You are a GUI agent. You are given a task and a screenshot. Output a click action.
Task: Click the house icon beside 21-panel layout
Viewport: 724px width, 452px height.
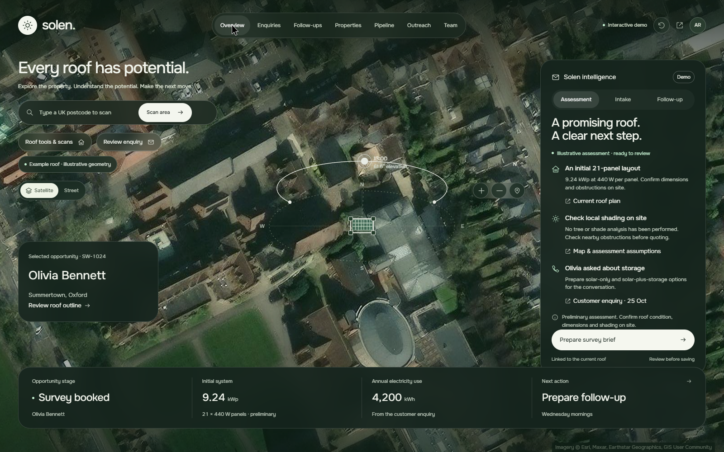(556, 169)
